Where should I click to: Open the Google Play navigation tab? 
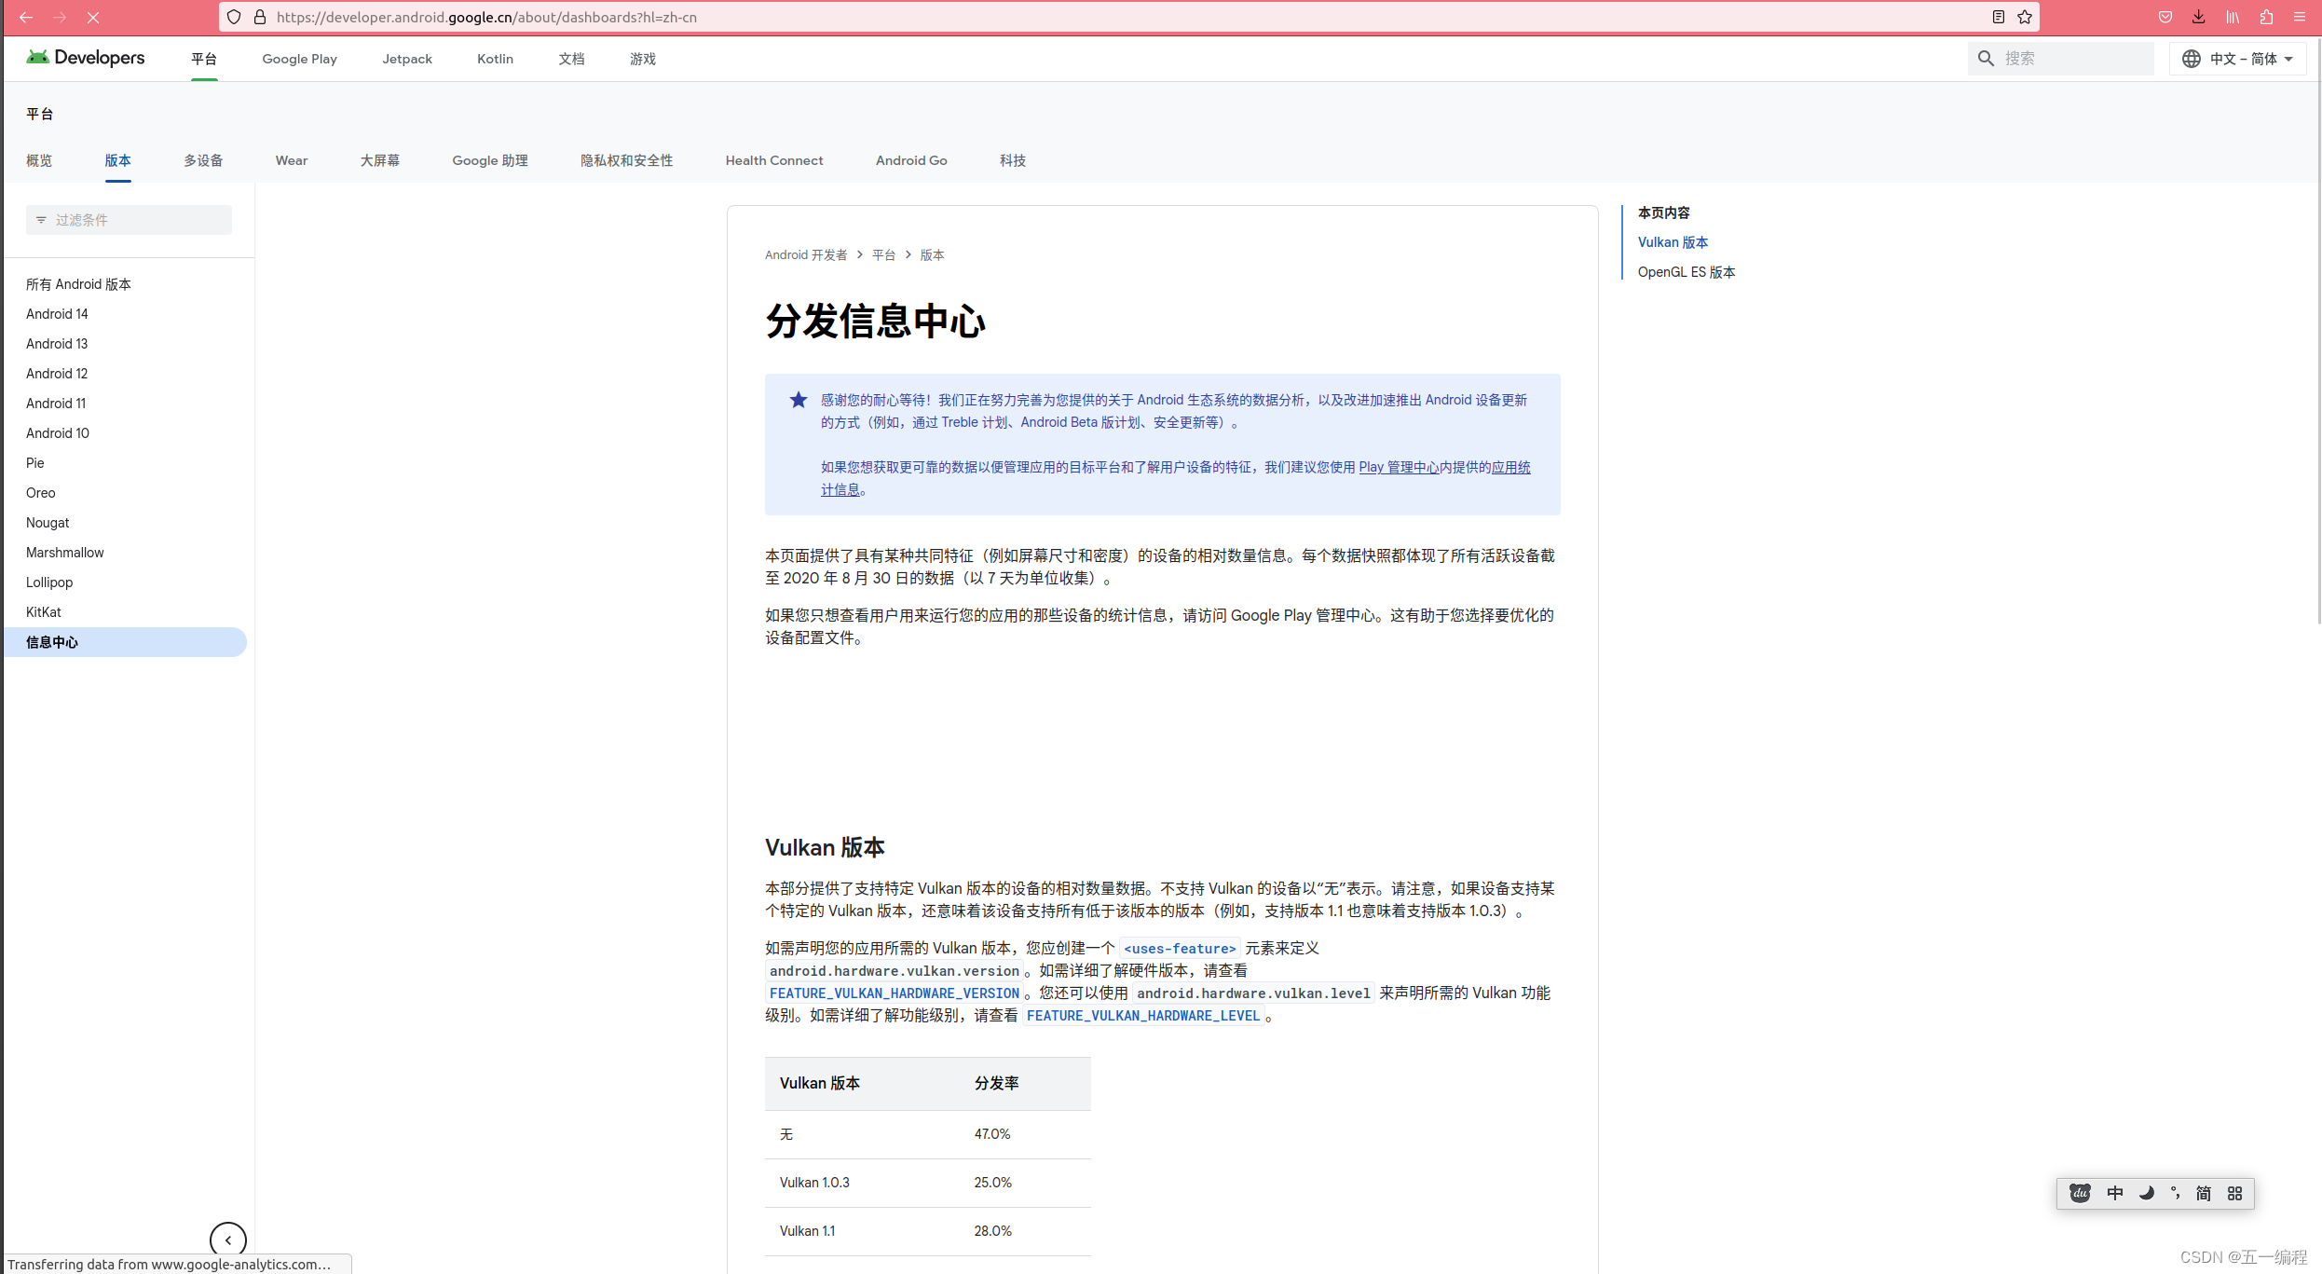click(x=299, y=59)
